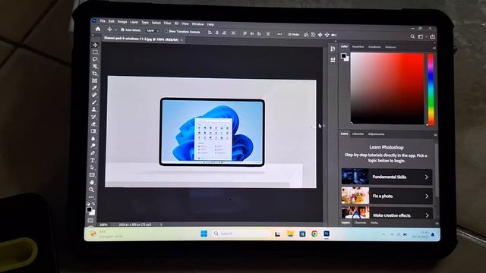Switch to the Swatches tab
Viewport: 486px width, 273px height.
358,47
